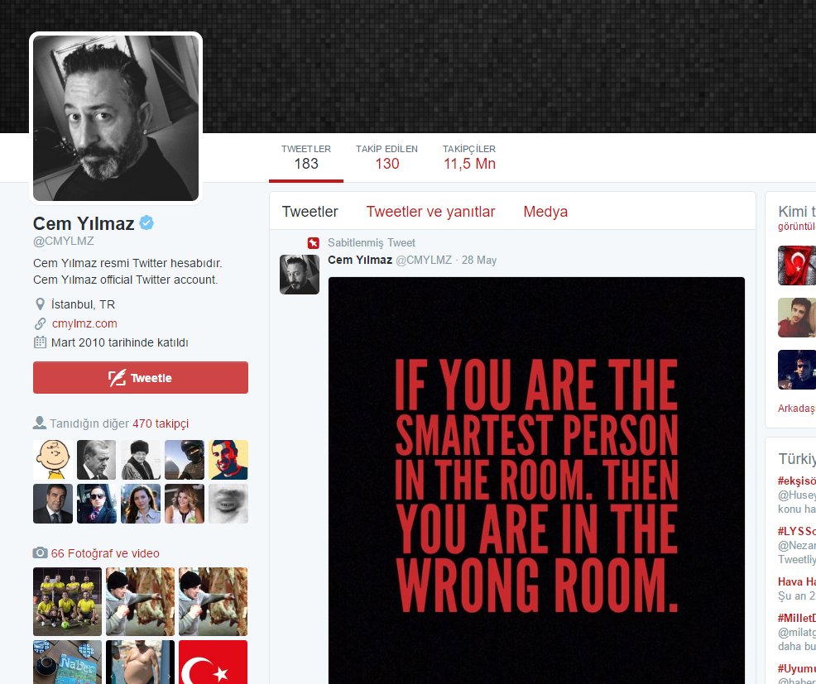Viewport: 816px width, 684px height.
Task: Click the red Tweetle button
Action: [x=141, y=378]
